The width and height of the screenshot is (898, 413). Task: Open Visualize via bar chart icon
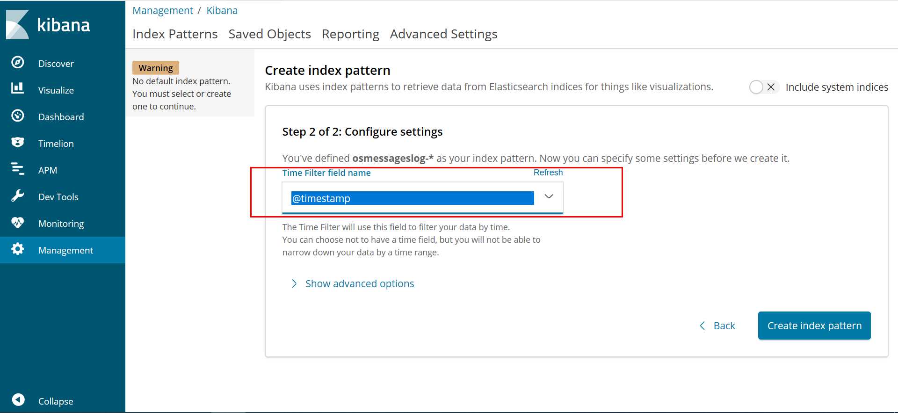pos(18,88)
